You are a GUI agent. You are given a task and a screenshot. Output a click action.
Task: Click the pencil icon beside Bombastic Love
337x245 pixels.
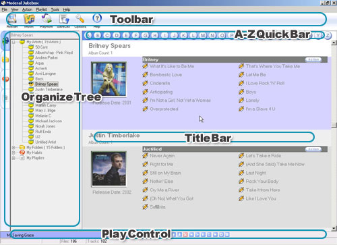click(x=145, y=74)
